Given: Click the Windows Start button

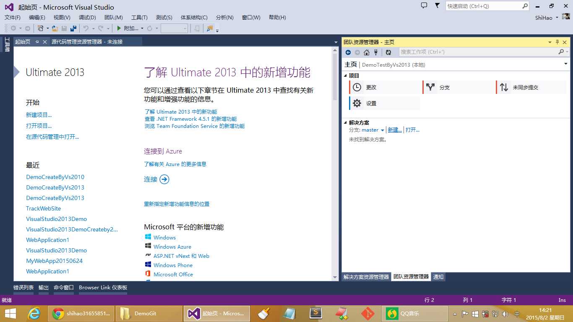Looking at the screenshot, I should pos(10,314).
